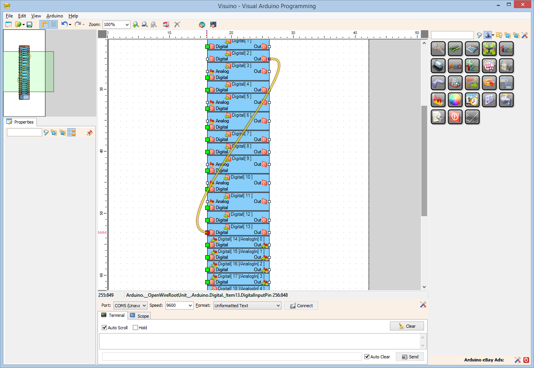Select the Properties tab
534x368 pixels.
(20, 122)
